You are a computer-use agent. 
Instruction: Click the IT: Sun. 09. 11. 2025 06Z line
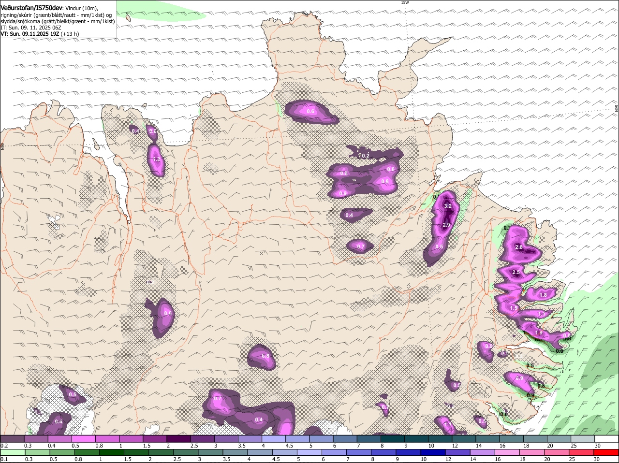[30, 28]
